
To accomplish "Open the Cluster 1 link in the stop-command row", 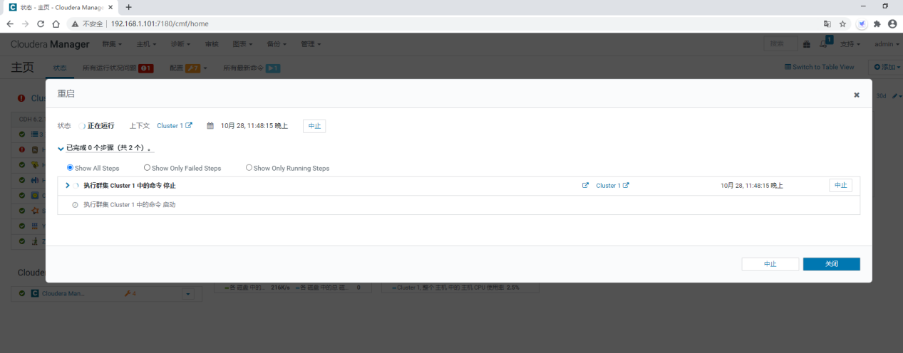I will (x=612, y=186).
